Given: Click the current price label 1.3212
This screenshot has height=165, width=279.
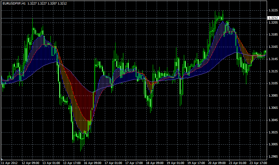Looking at the screenshot, I should click(x=273, y=18).
